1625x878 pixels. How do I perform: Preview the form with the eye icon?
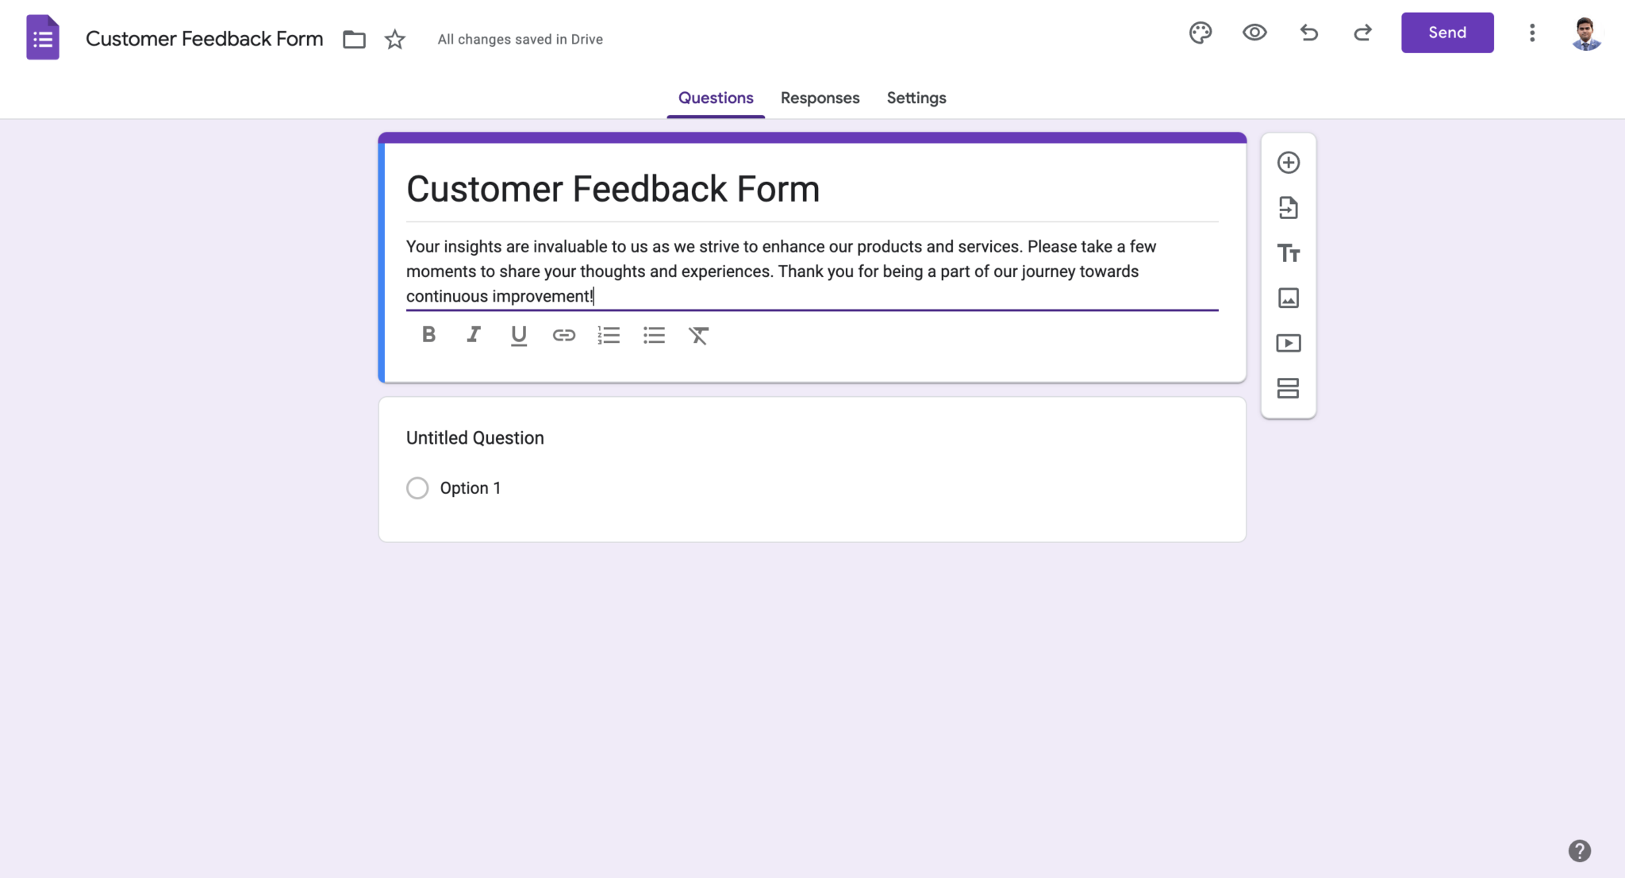1254,33
